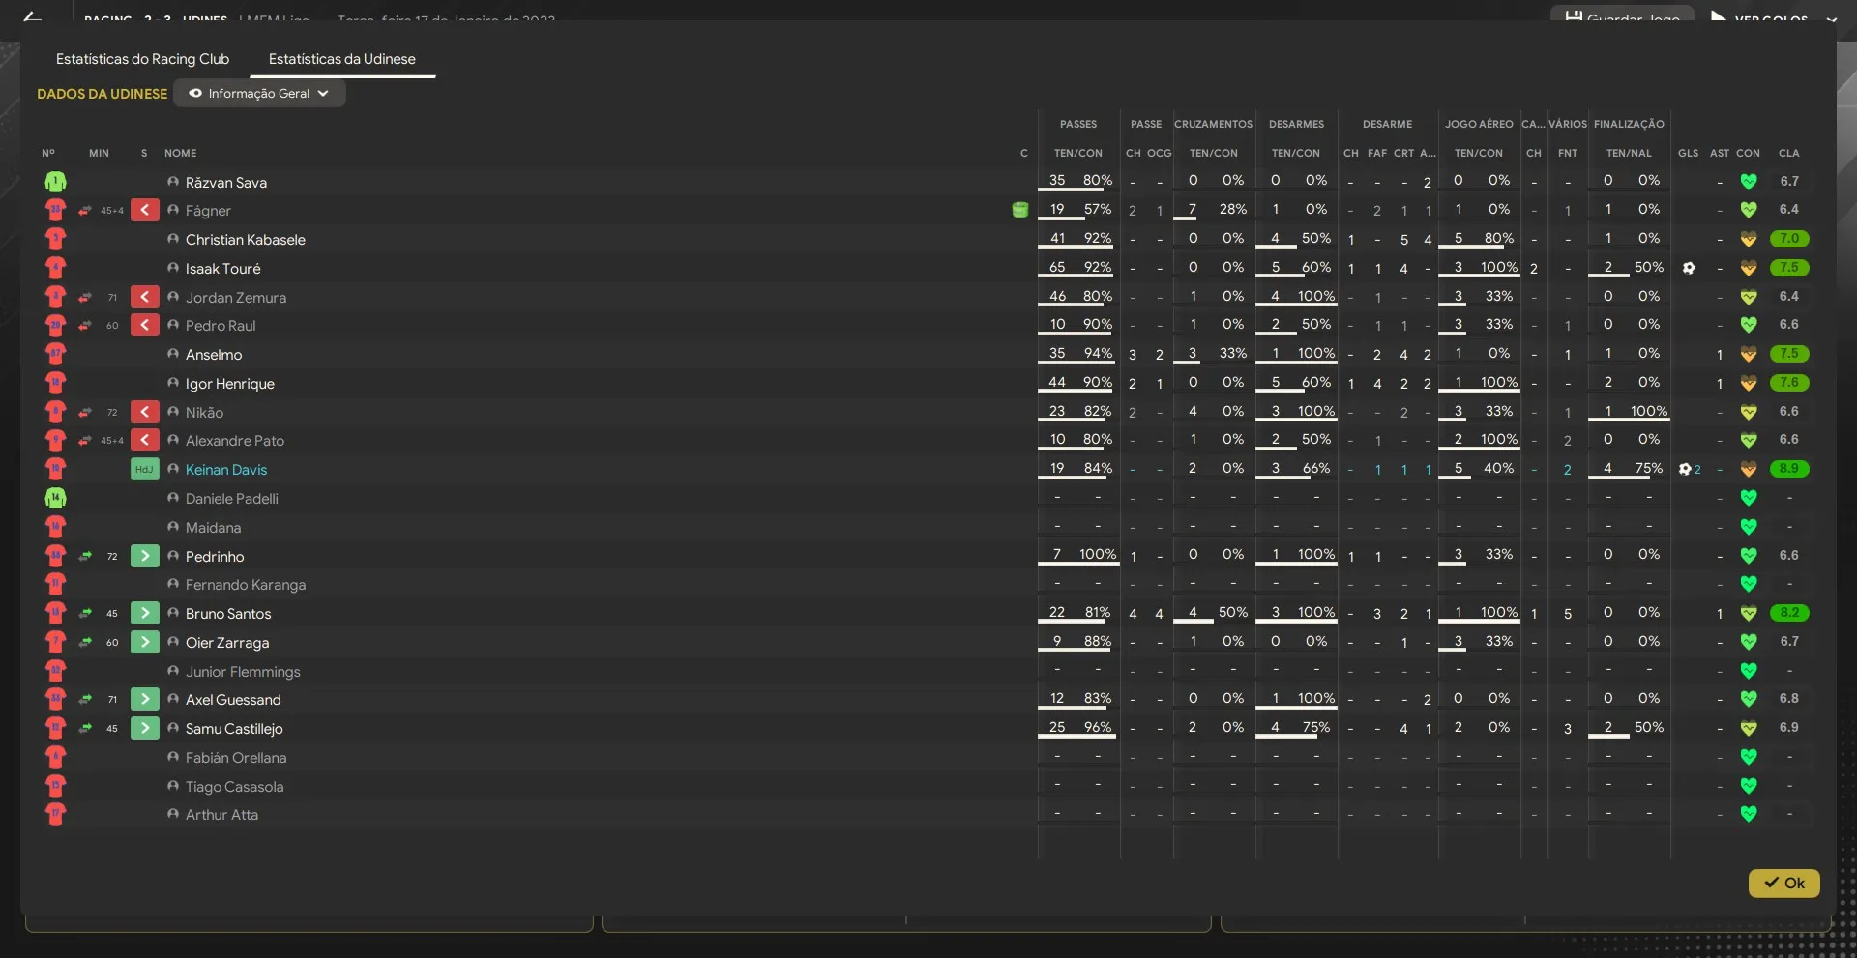This screenshot has height=958, width=1857.
Task: Click the JOGO AÉREO column group header
Action: [1479, 124]
